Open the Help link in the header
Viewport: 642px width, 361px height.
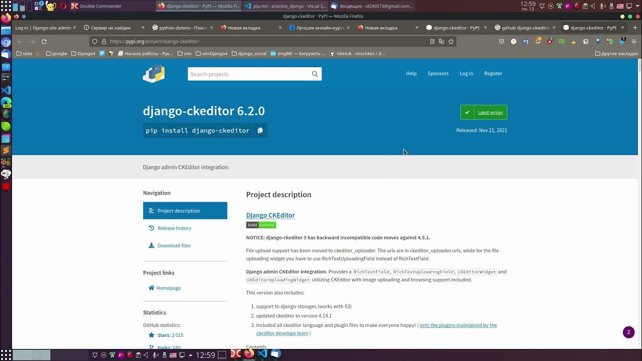pyautogui.click(x=411, y=73)
